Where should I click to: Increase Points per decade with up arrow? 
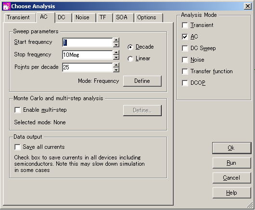click(x=116, y=65)
